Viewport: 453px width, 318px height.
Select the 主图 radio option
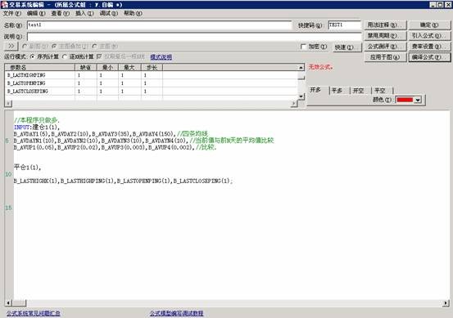(x=105, y=46)
